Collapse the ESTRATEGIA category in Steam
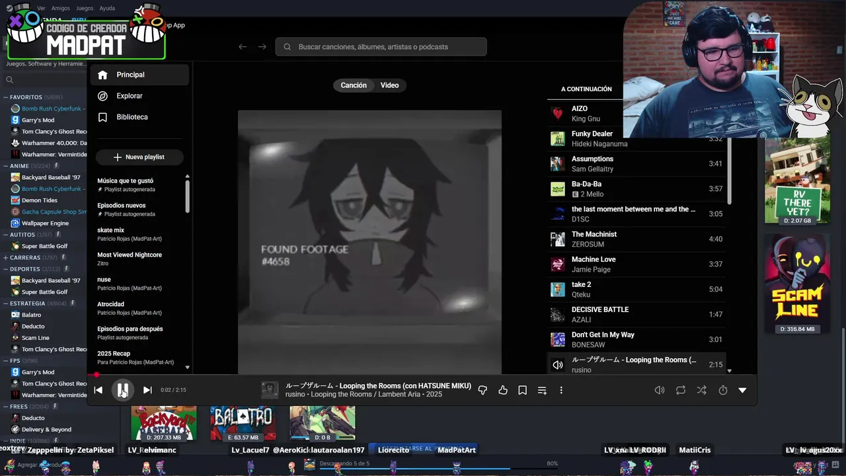The width and height of the screenshot is (846, 476). pyautogui.click(x=6, y=303)
